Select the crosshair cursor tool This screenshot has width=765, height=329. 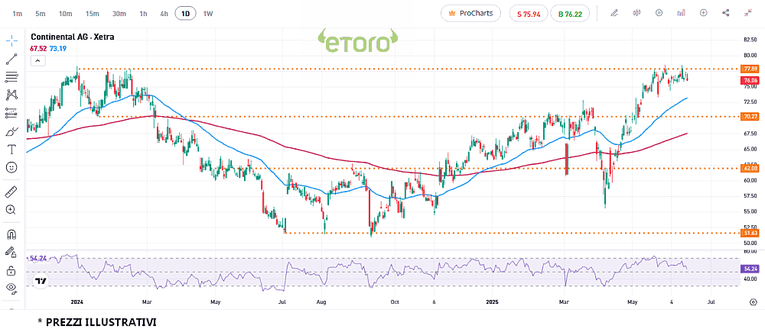11,40
